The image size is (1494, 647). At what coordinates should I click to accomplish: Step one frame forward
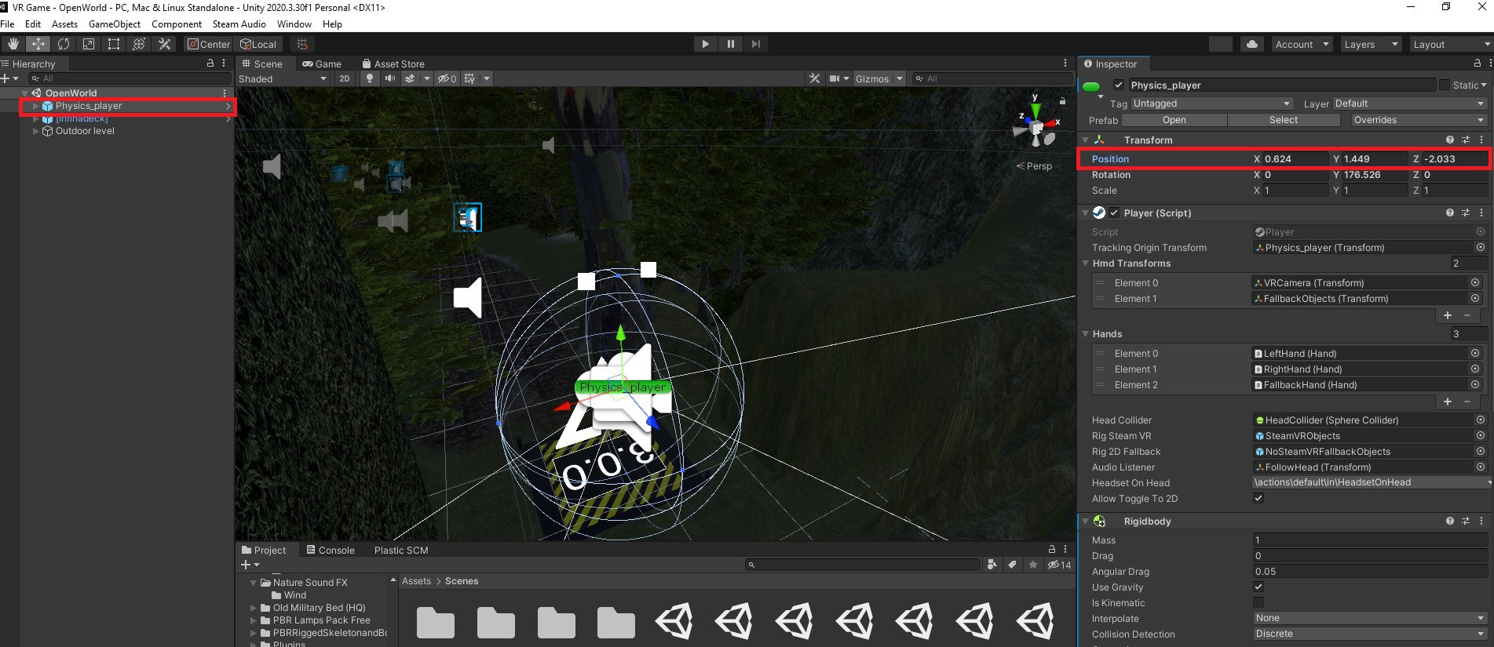(x=756, y=44)
